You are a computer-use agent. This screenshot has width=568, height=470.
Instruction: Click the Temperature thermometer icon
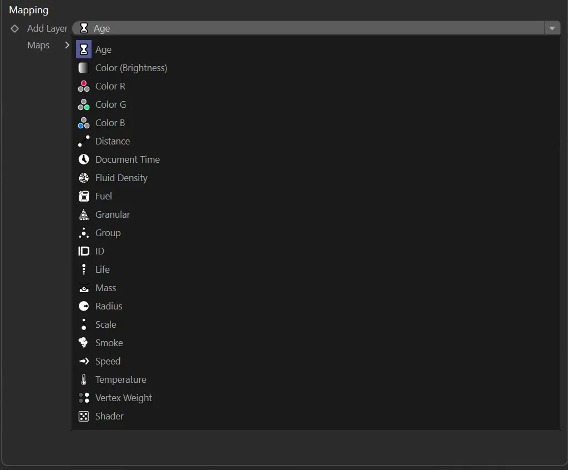pyautogui.click(x=84, y=379)
